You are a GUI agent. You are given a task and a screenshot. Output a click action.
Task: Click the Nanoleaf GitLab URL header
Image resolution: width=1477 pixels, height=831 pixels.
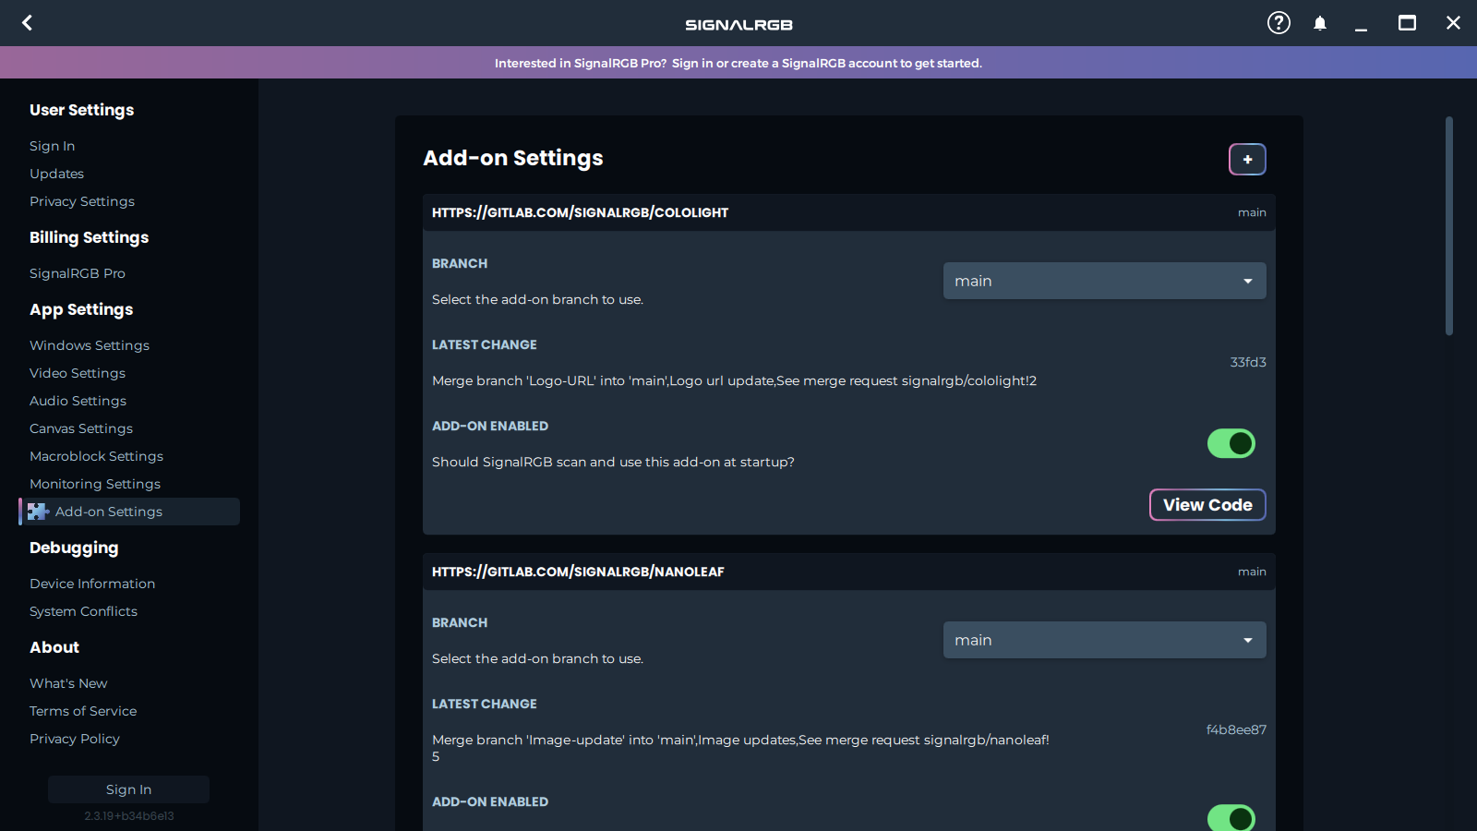click(578, 572)
